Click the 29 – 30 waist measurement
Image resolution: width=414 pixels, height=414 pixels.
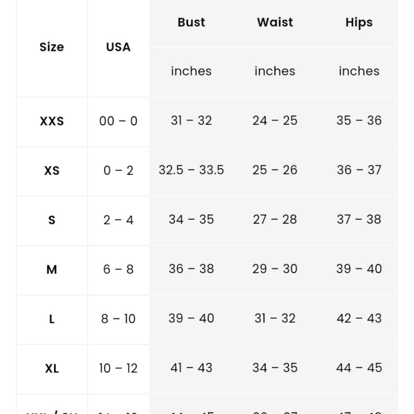coord(275,269)
